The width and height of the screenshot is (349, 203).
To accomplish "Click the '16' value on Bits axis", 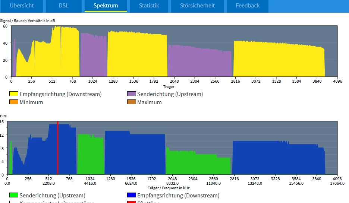I will (2, 122).
